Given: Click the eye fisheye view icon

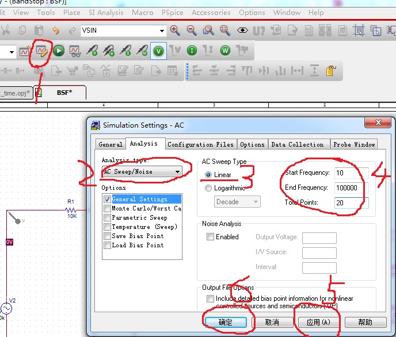Looking at the screenshot, I should (242, 30).
